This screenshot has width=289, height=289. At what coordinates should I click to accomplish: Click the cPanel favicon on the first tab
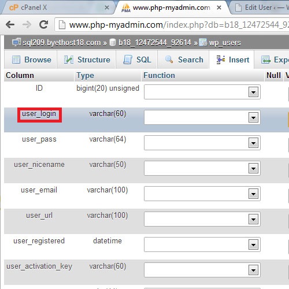[14, 8]
